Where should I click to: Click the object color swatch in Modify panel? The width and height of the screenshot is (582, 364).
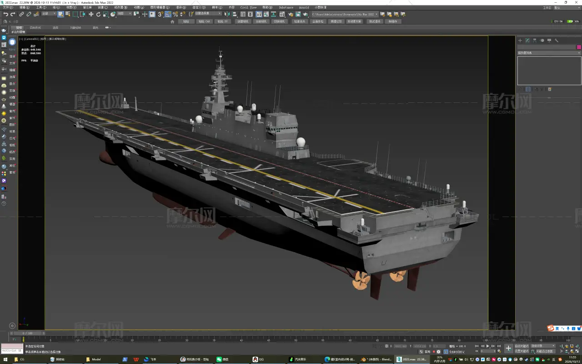579,47
